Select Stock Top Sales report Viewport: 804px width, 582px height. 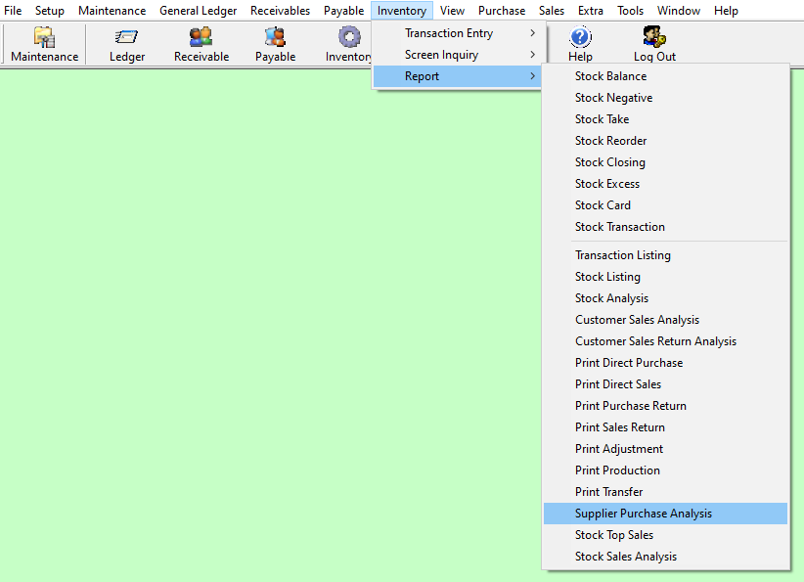tap(665, 535)
